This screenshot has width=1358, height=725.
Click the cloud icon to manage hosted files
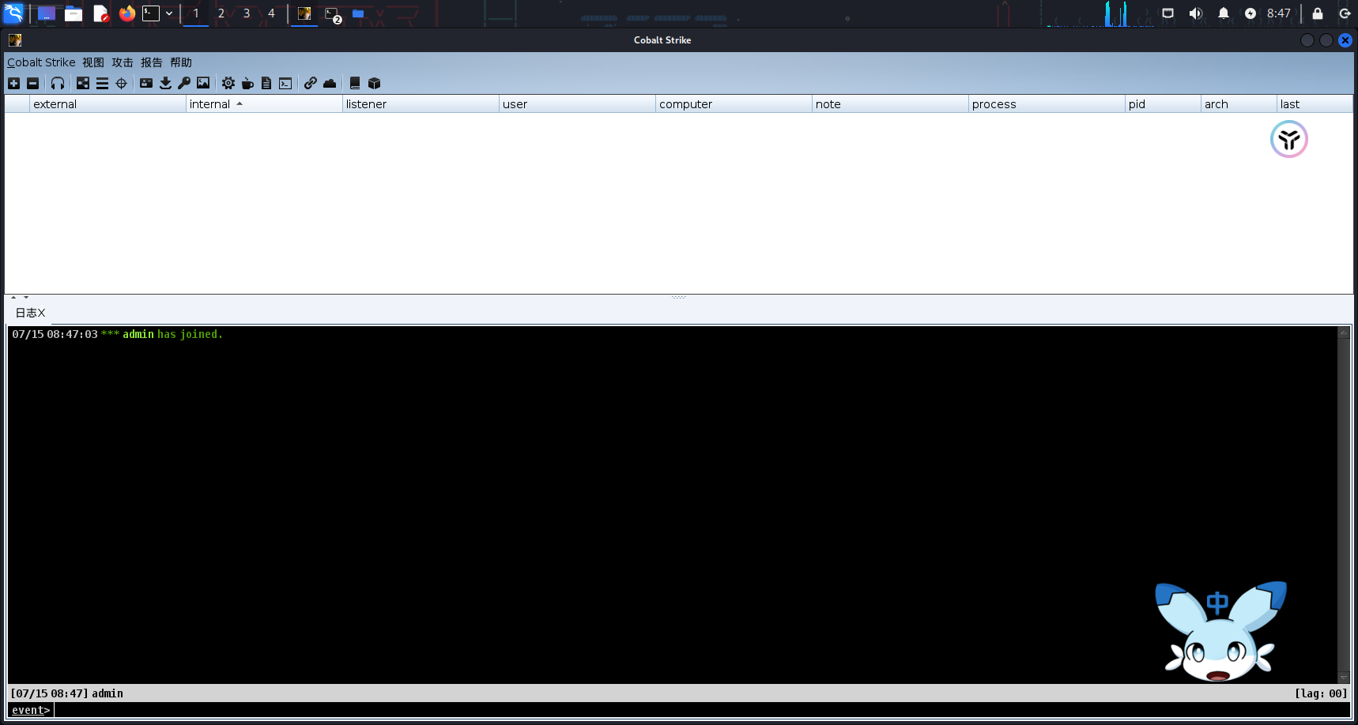coord(330,83)
